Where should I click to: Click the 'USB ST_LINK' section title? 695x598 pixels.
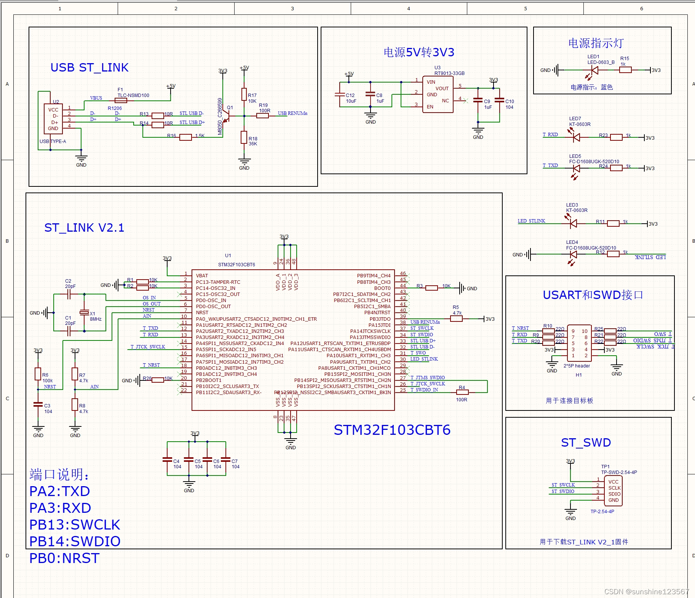click(89, 68)
